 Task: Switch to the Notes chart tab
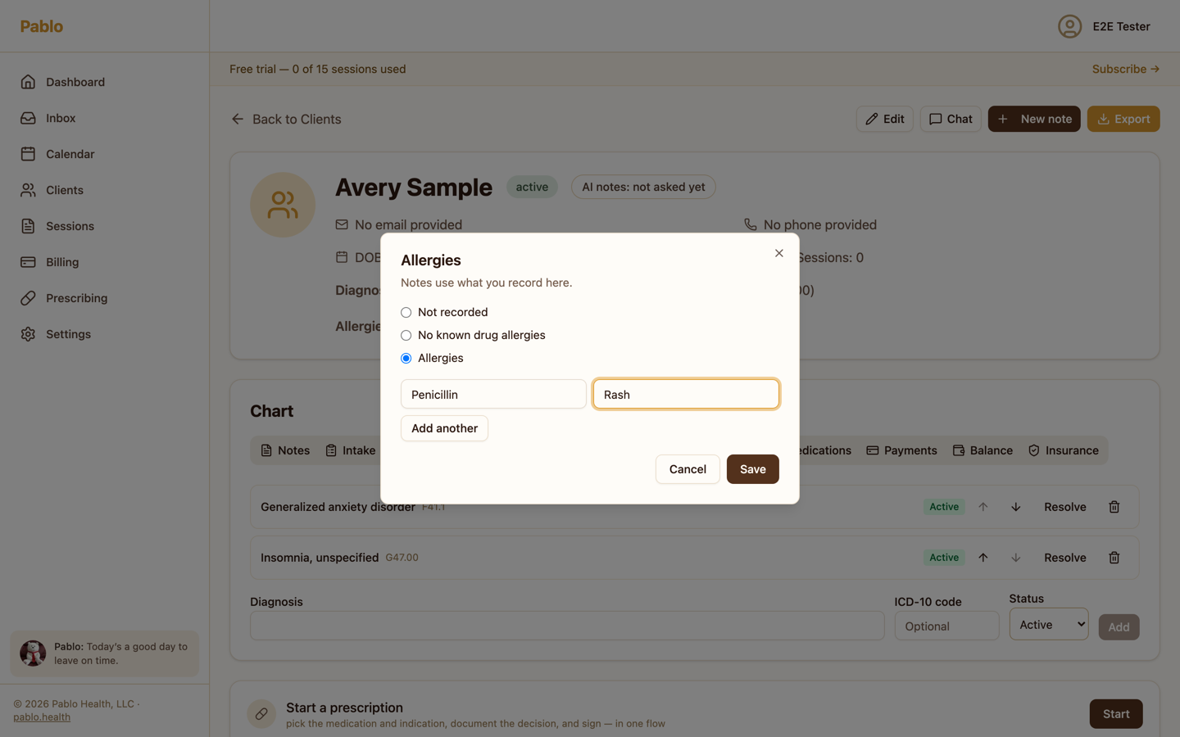coord(285,450)
